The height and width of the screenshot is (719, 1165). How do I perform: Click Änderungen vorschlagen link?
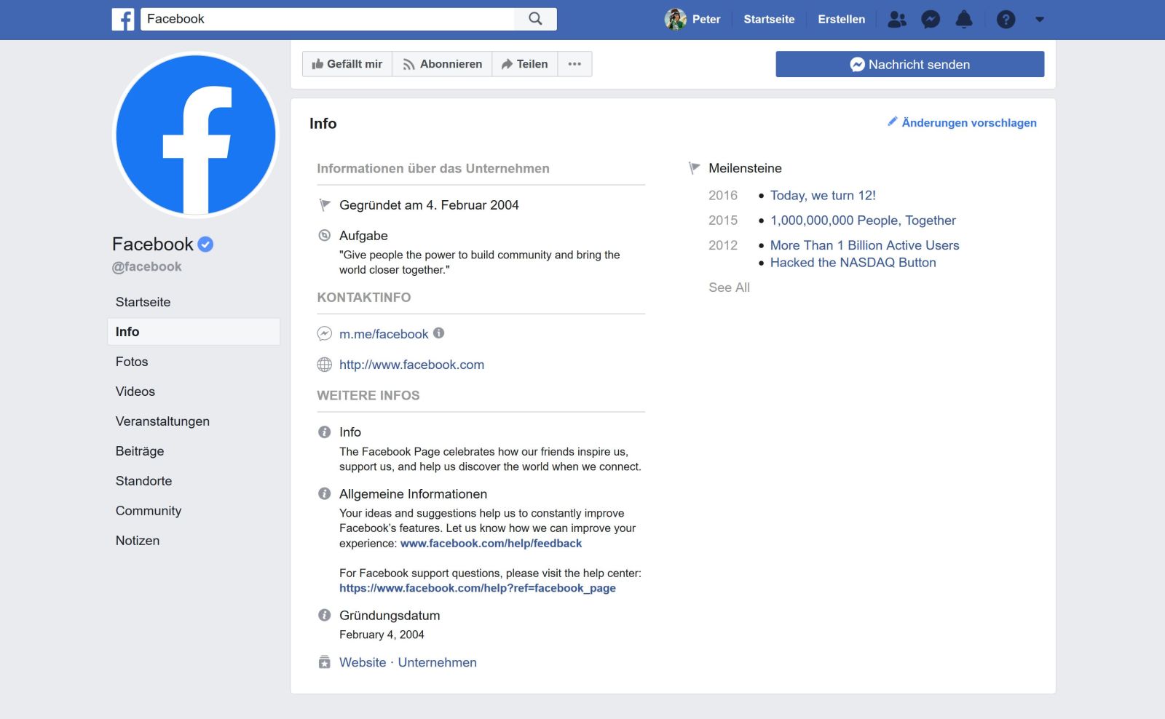pos(968,122)
